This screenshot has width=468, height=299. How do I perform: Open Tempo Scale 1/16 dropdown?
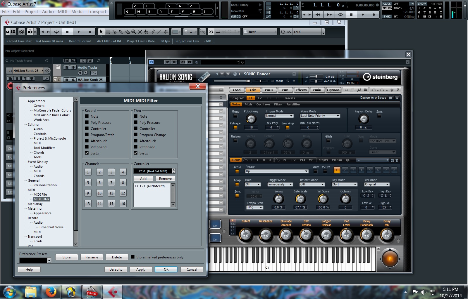tap(255, 208)
